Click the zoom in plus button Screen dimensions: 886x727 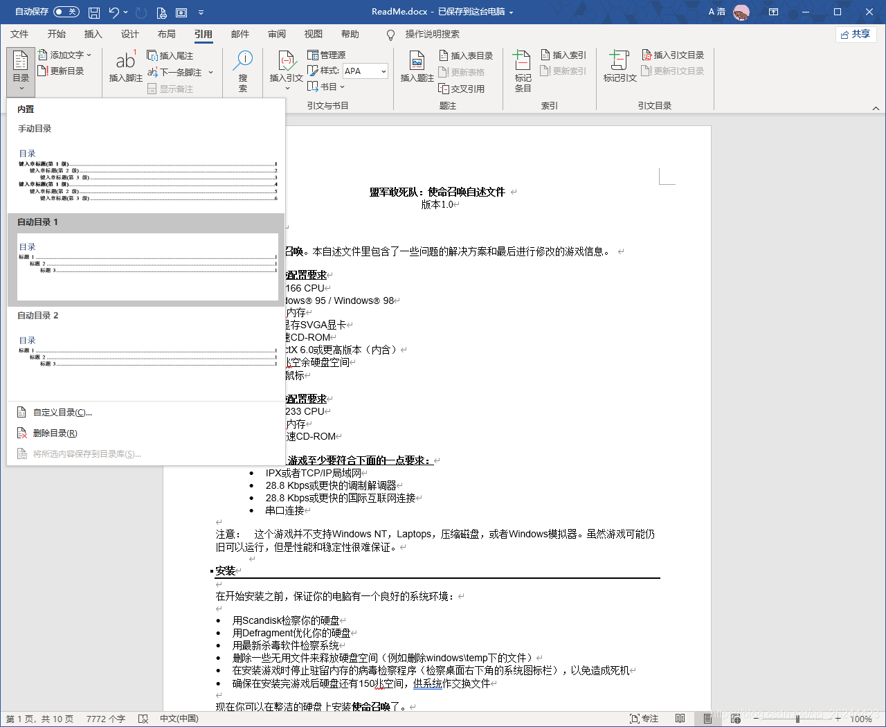[838, 719]
